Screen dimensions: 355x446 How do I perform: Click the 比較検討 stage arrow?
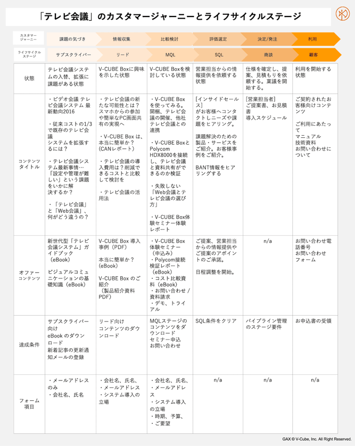(170, 39)
